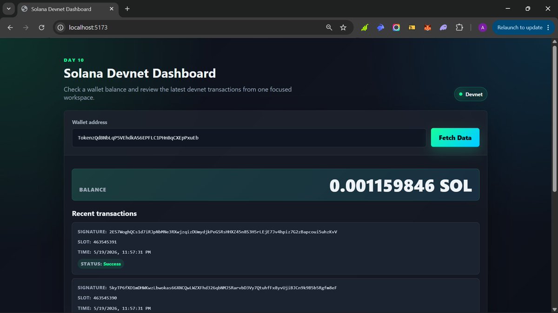Image resolution: width=558 pixels, height=313 pixels.
Task: Click the blue bird extension icon
Action: click(380, 28)
